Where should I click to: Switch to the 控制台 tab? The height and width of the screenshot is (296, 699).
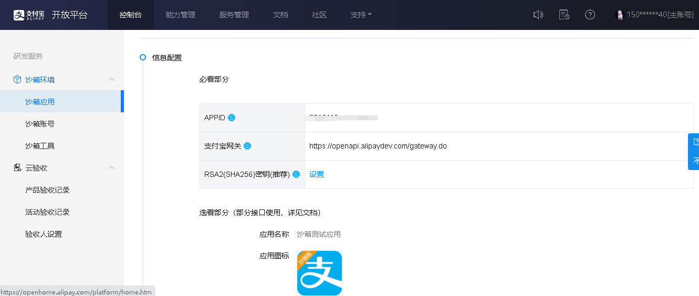coord(130,15)
